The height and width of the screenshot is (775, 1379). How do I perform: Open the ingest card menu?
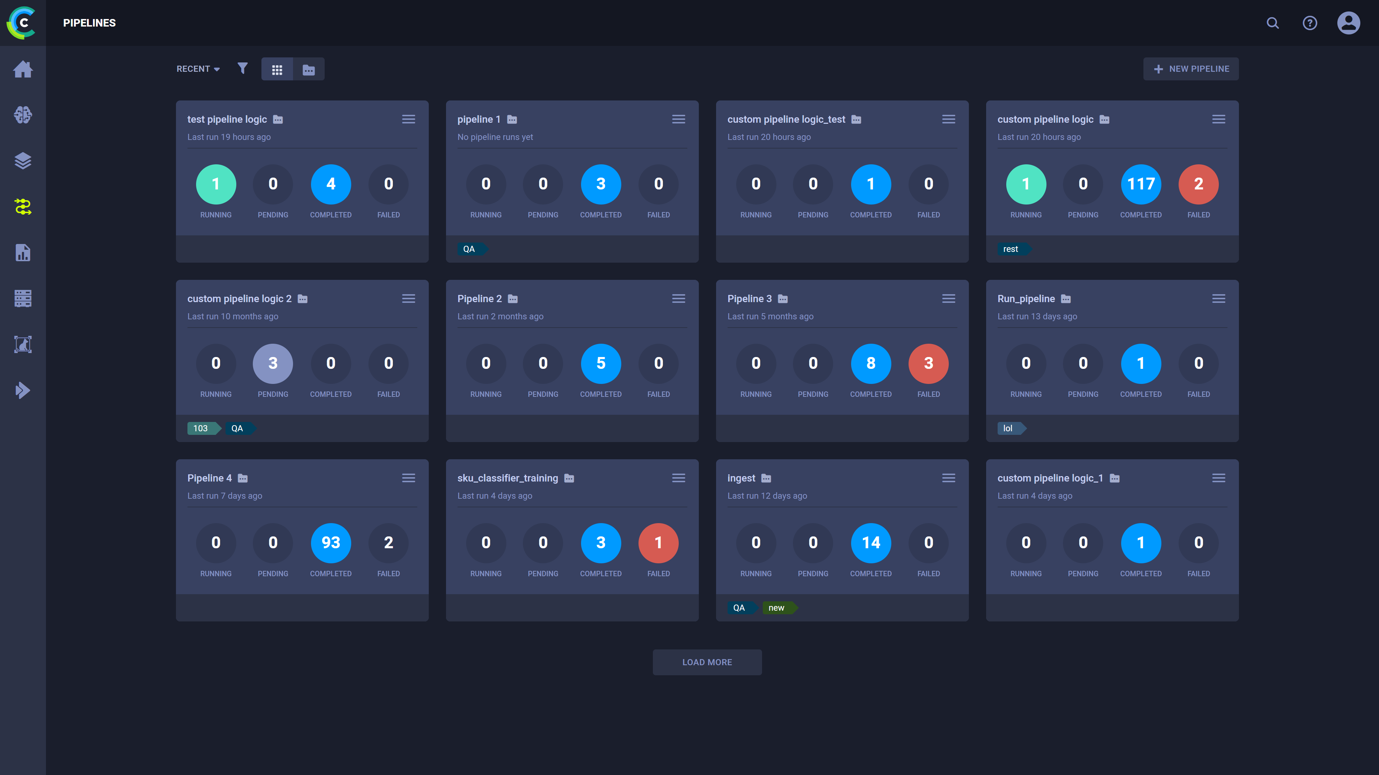tap(948, 478)
